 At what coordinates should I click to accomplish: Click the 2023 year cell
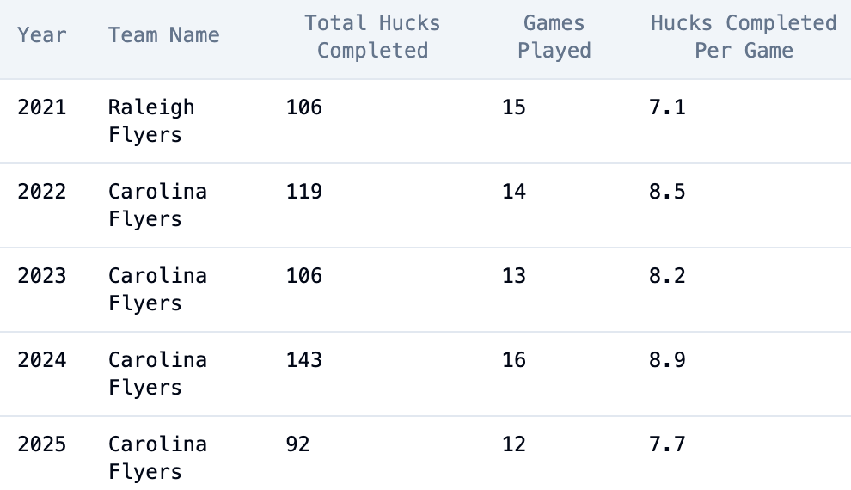click(x=42, y=275)
